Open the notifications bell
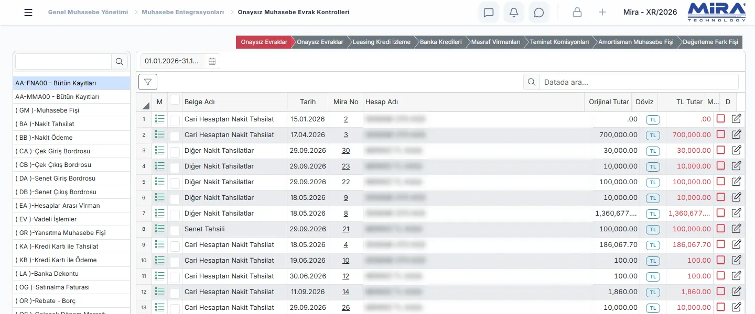755x314 pixels. point(514,13)
